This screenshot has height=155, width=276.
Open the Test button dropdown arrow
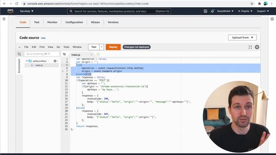point(102,47)
